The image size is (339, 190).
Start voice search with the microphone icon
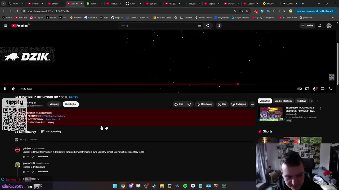(x=218, y=26)
